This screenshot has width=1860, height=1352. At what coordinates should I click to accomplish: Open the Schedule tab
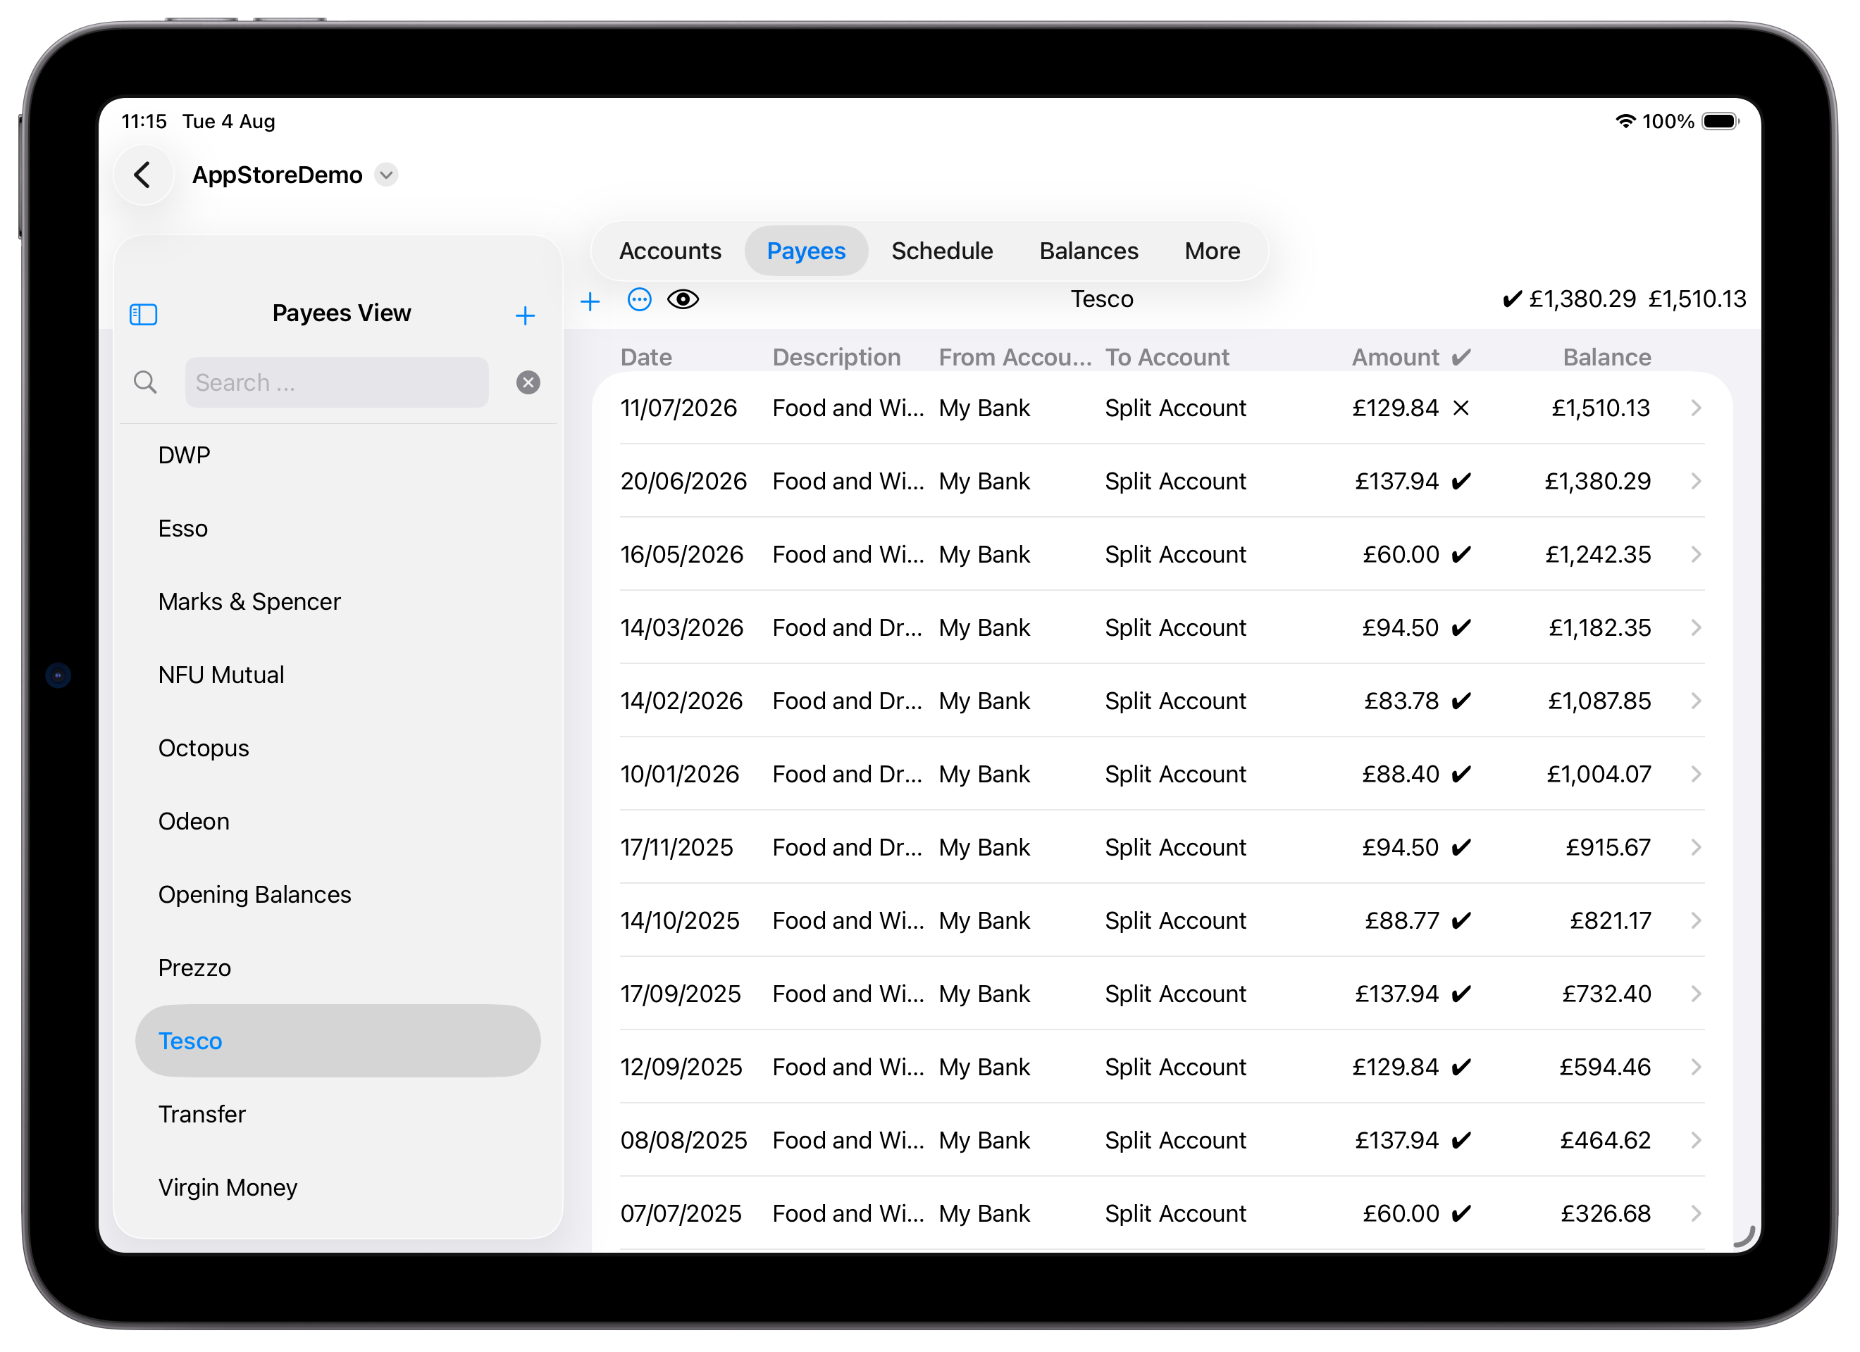click(941, 251)
